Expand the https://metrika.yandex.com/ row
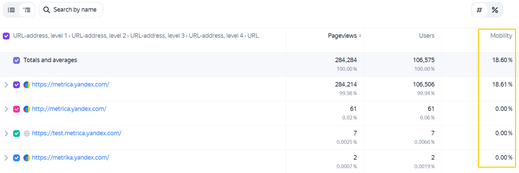Screen dimensions: 519x173 tap(6, 158)
